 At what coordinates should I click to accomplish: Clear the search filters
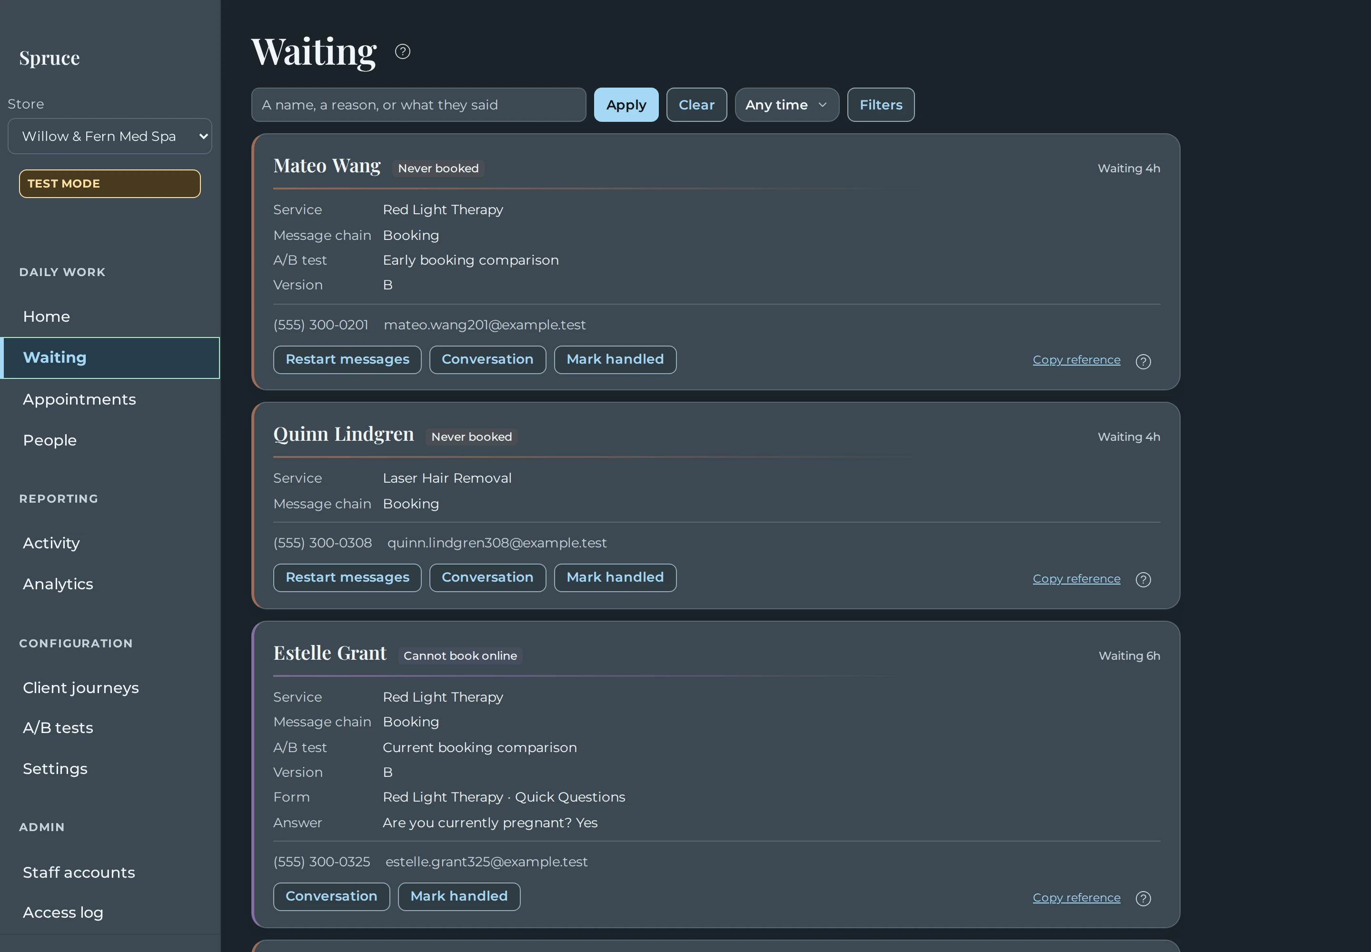(696, 105)
